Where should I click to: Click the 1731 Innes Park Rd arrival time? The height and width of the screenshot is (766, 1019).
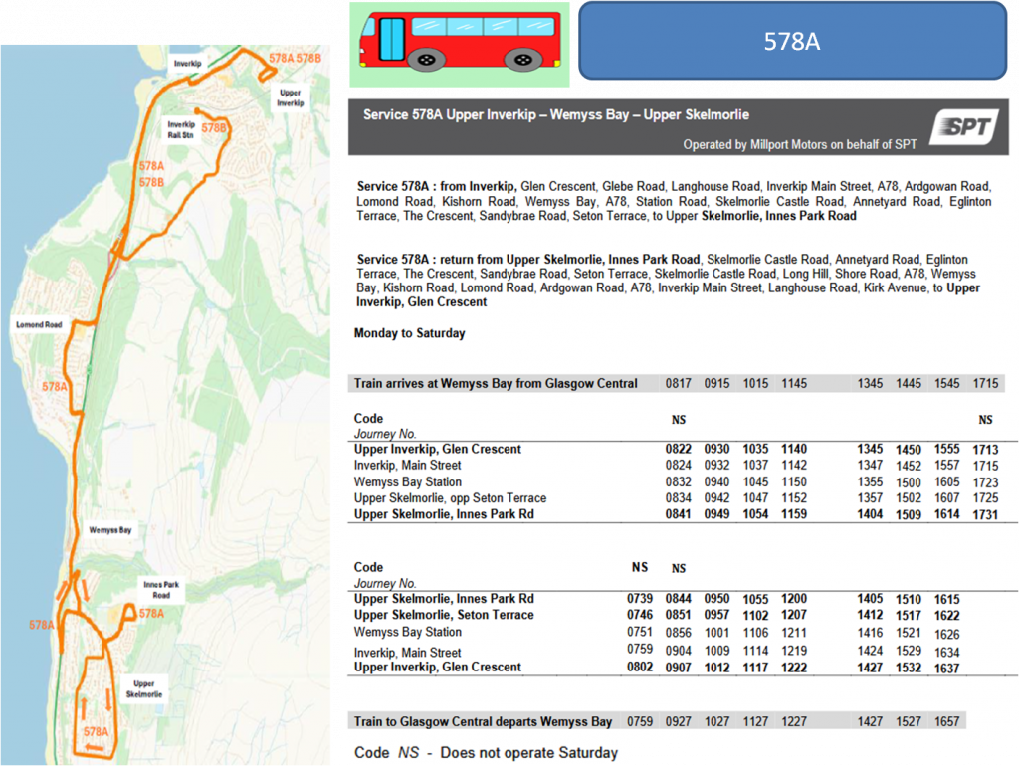[x=985, y=514]
